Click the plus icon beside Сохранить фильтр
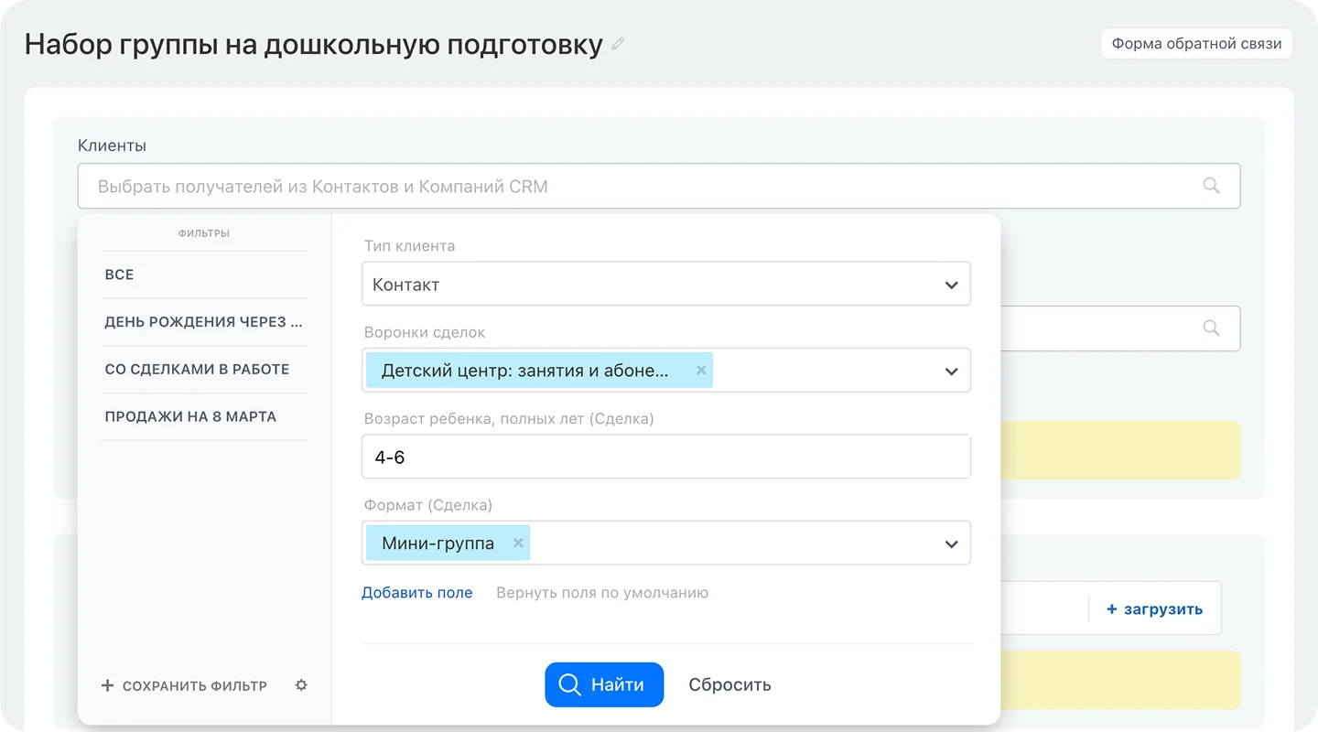This screenshot has width=1318, height=732. click(107, 685)
